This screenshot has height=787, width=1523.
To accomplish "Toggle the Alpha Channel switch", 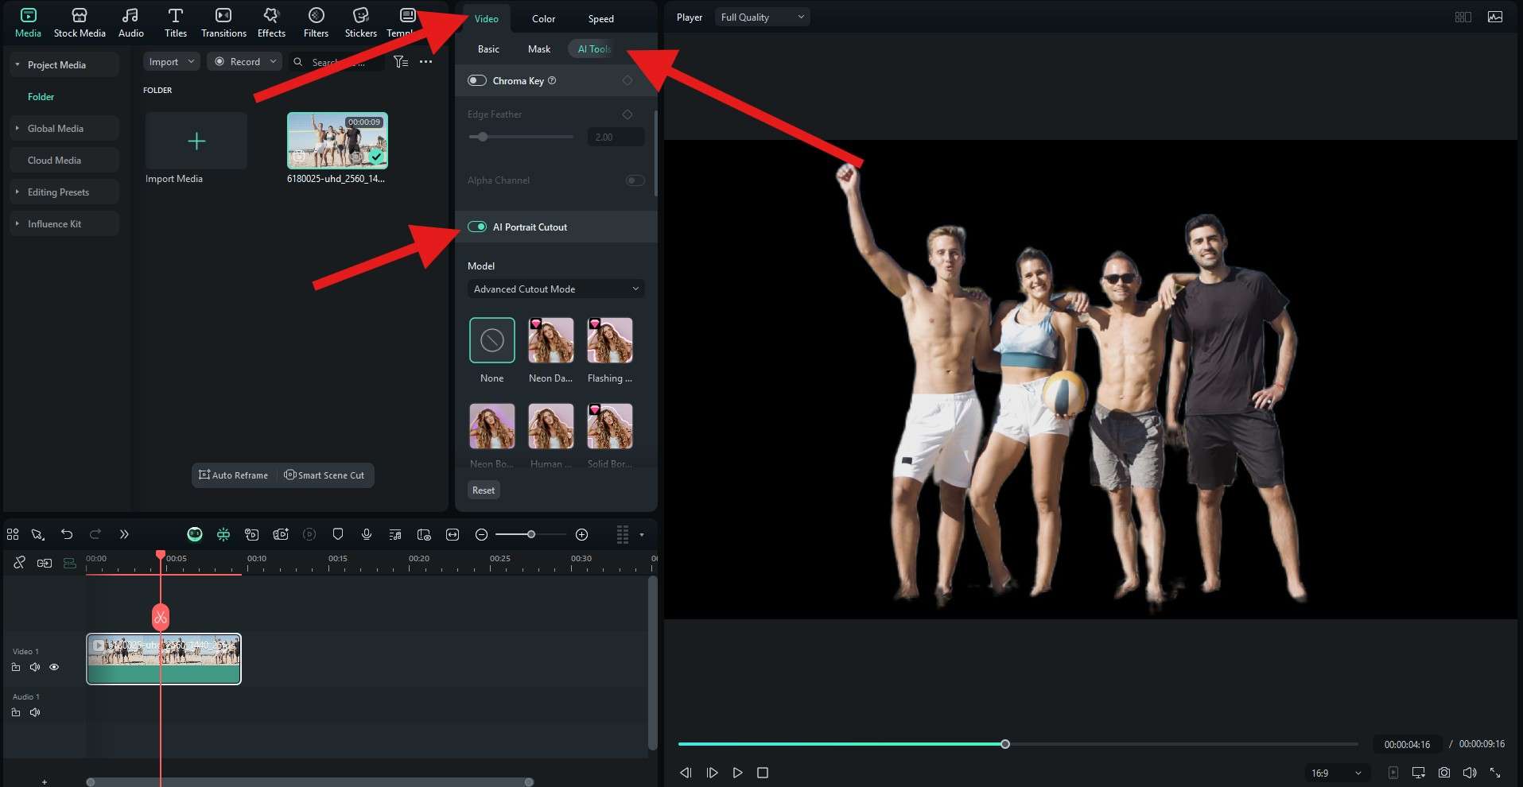I will [635, 180].
